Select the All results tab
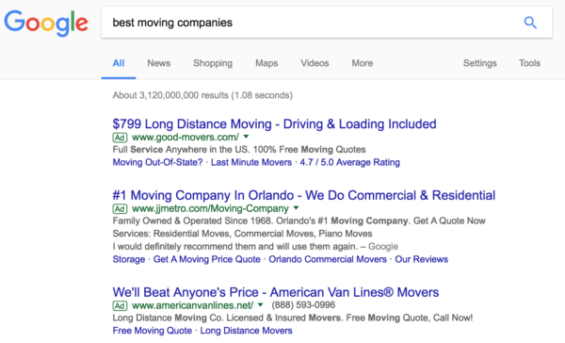Viewport: 565px width, 343px height. 119,63
